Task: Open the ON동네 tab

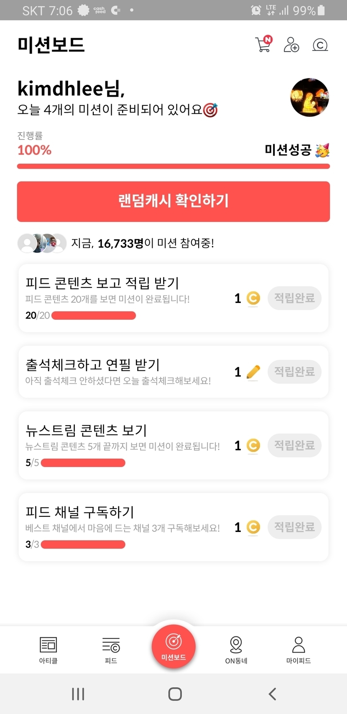Action: point(236,650)
